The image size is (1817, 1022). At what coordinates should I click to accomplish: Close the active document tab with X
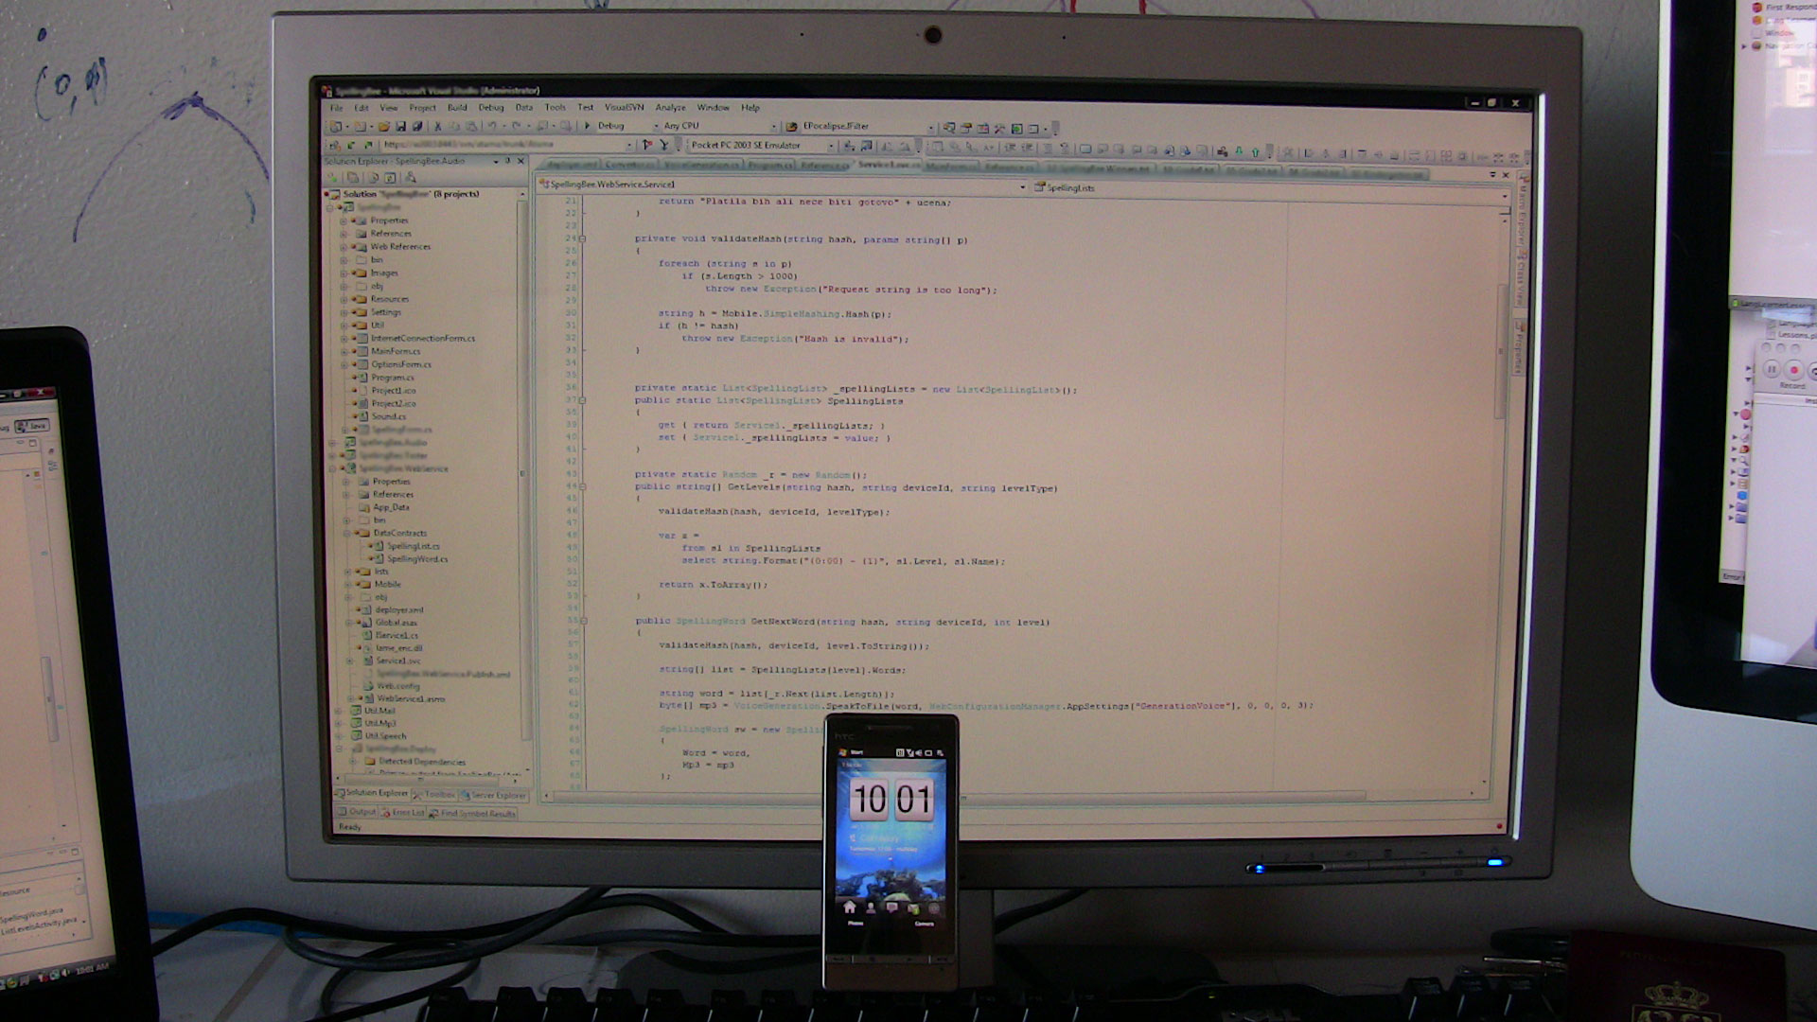tap(1506, 175)
